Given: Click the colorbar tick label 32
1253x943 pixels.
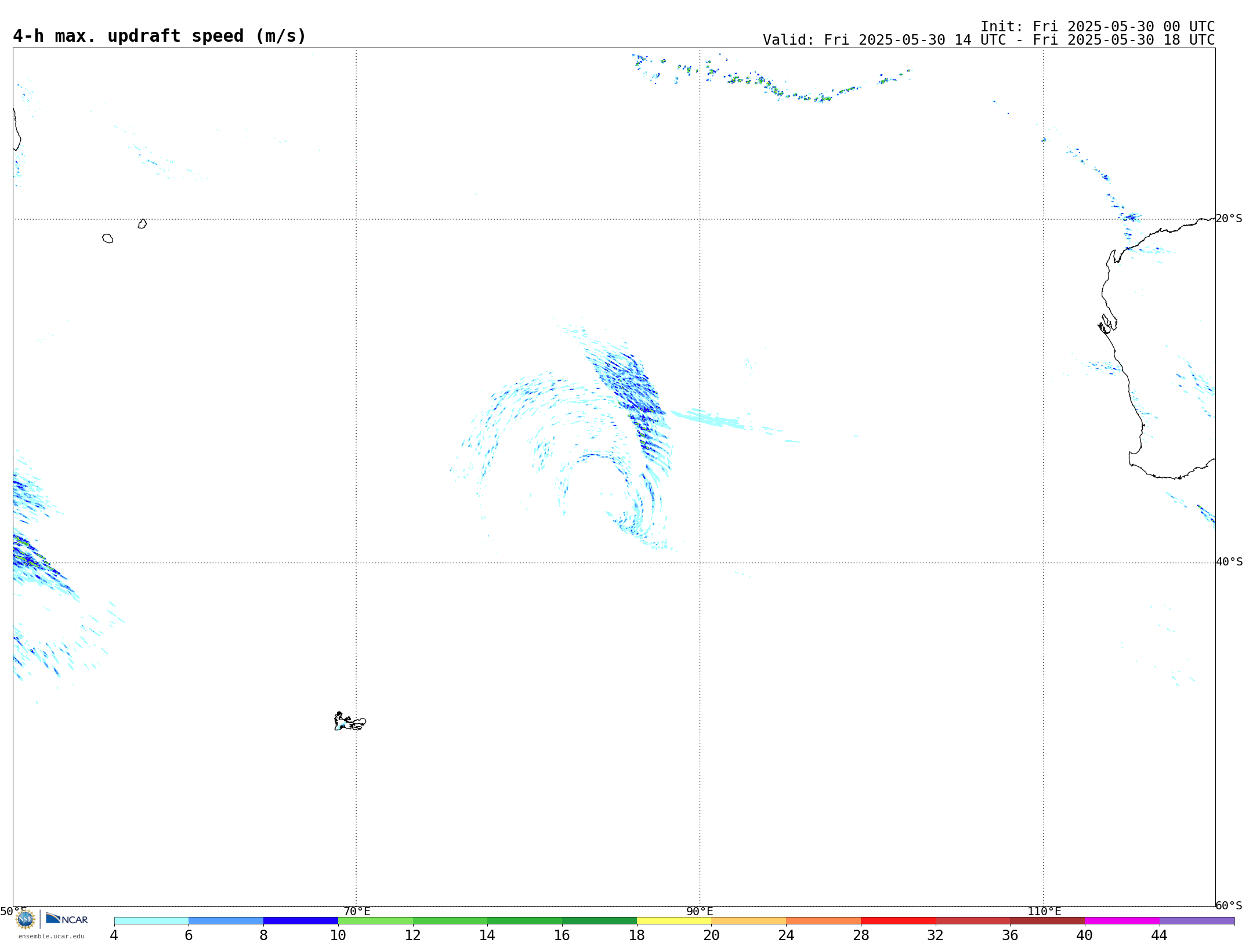Looking at the screenshot, I should 936,935.
